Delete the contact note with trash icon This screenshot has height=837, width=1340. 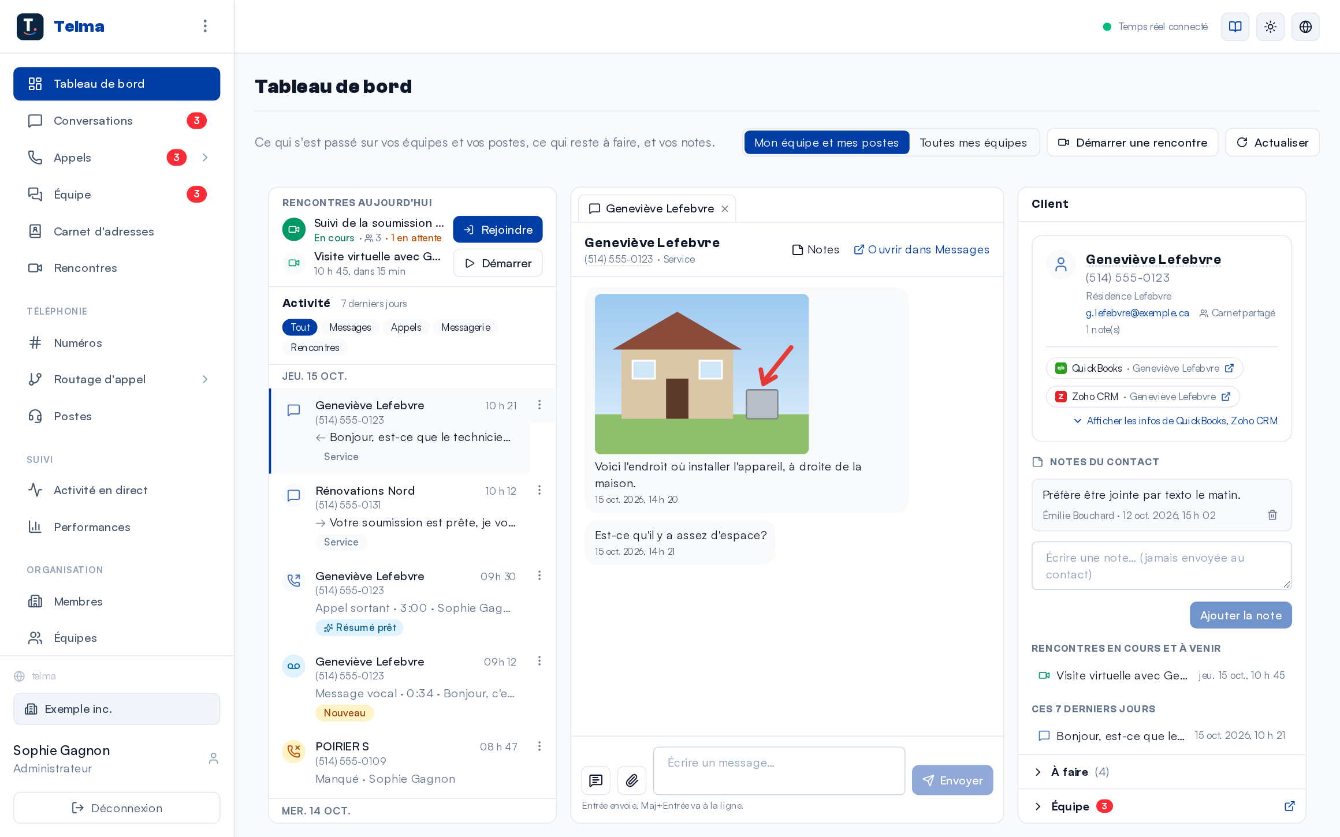pyautogui.click(x=1272, y=515)
